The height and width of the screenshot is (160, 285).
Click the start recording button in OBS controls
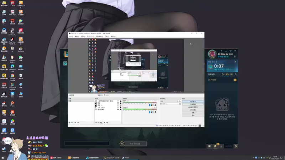pyautogui.click(x=193, y=104)
